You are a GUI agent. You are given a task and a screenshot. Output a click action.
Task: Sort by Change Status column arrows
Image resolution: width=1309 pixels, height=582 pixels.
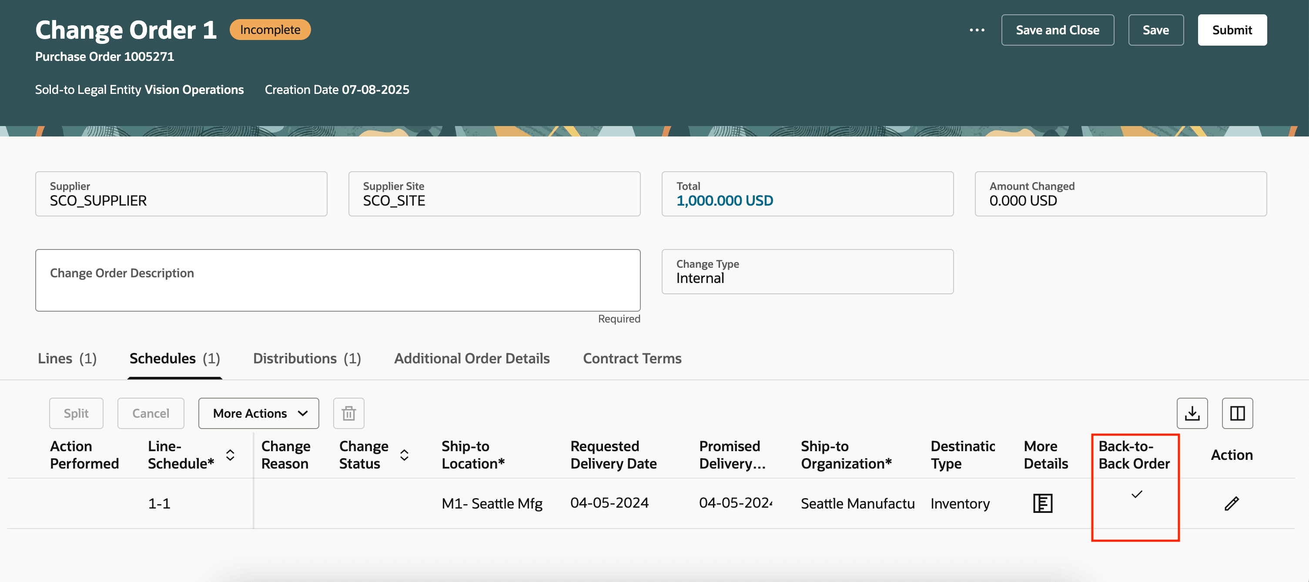[405, 455]
